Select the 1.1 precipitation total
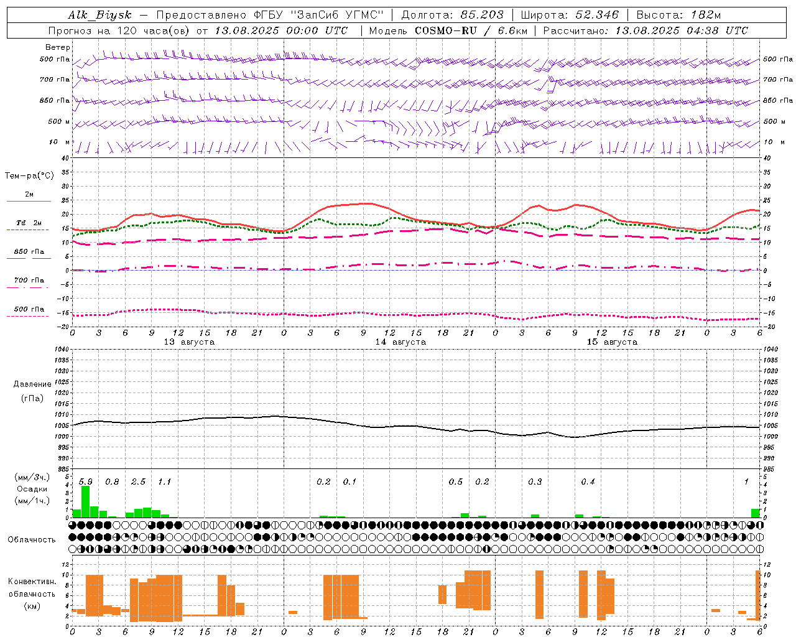This screenshot has height=637, width=796. click(164, 481)
